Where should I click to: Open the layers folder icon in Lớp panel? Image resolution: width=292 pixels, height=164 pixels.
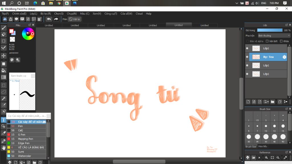(x=273, y=102)
